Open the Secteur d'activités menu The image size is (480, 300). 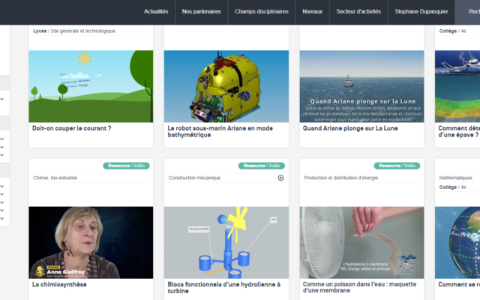[358, 12]
